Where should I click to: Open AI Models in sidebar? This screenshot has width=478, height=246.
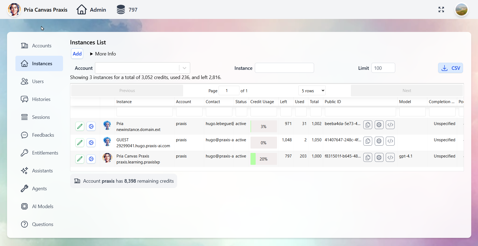tap(39, 206)
